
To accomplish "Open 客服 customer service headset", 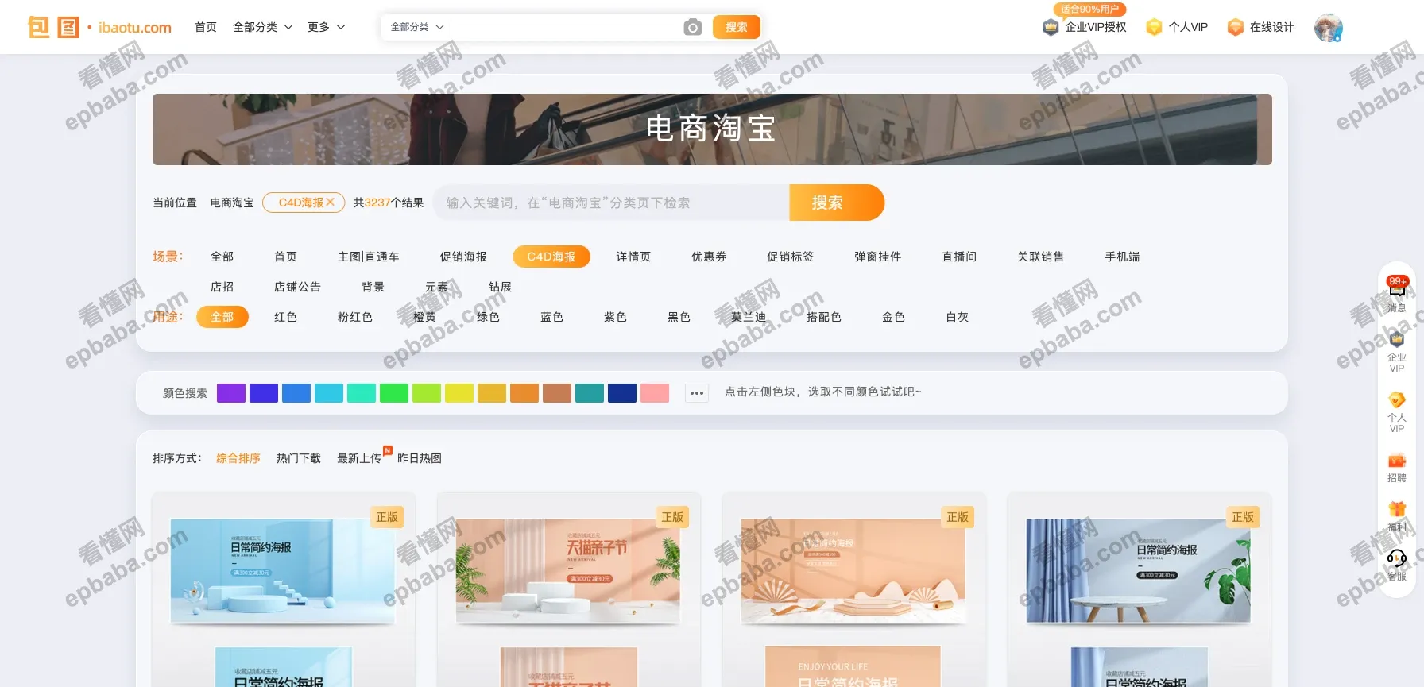I will 1397,565.
